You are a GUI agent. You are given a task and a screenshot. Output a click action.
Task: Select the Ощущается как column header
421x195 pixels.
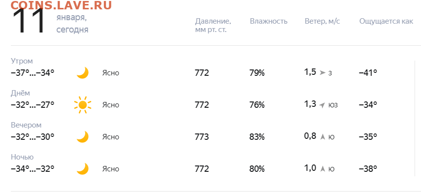pos(386,22)
